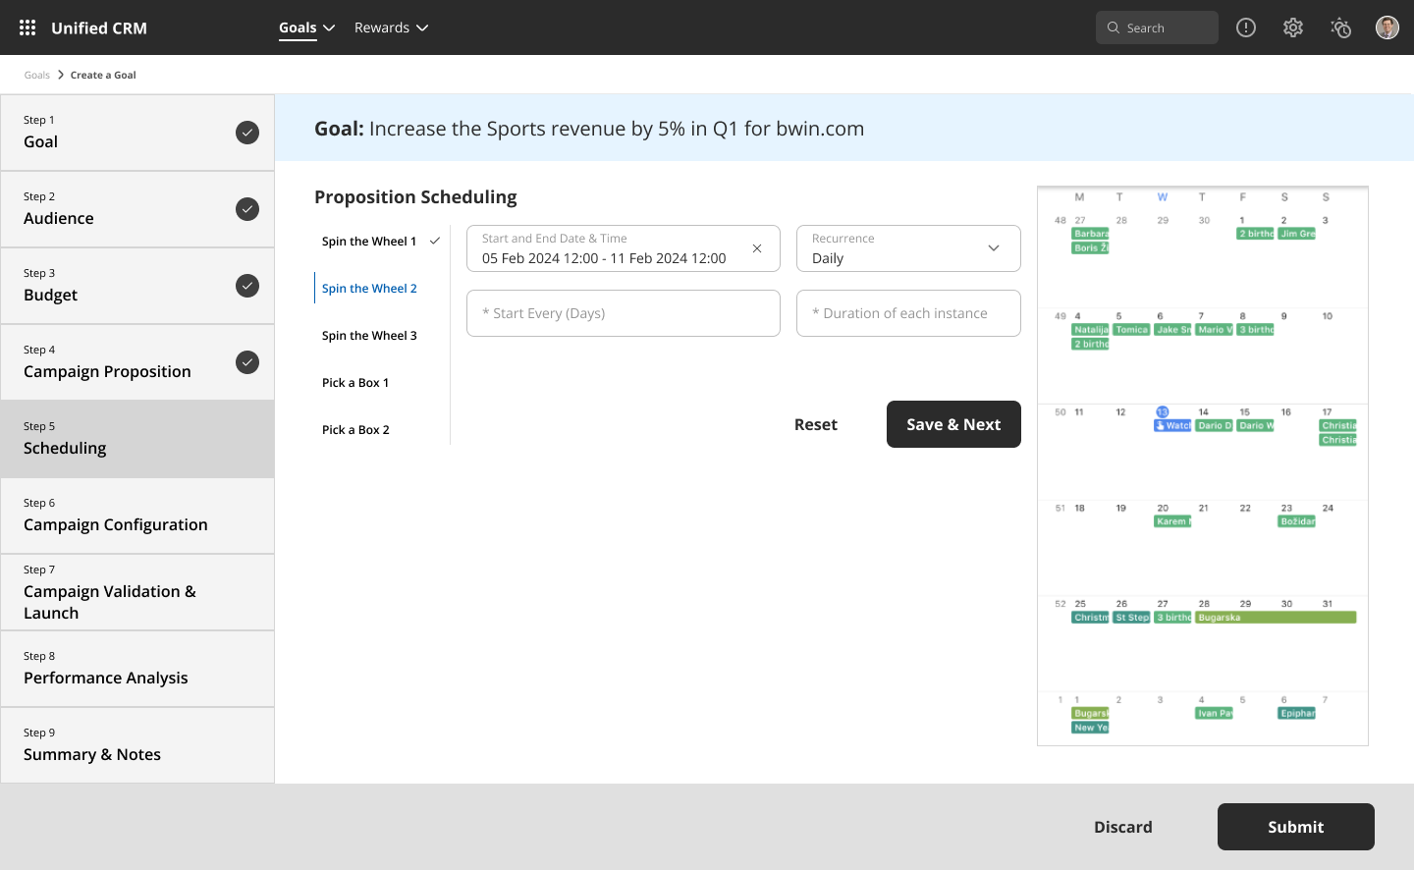Click the Start Every (Days) field
The height and width of the screenshot is (870, 1414).
(624, 313)
